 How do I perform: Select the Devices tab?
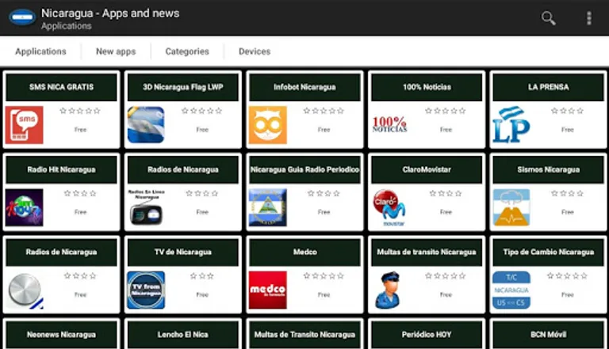click(x=255, y=51)
